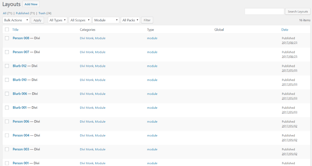The width and height of the screenshot is (312, 166).
Task: Click the 2017/05/03 date in Blurb 012 row
Action: (290, 70)
